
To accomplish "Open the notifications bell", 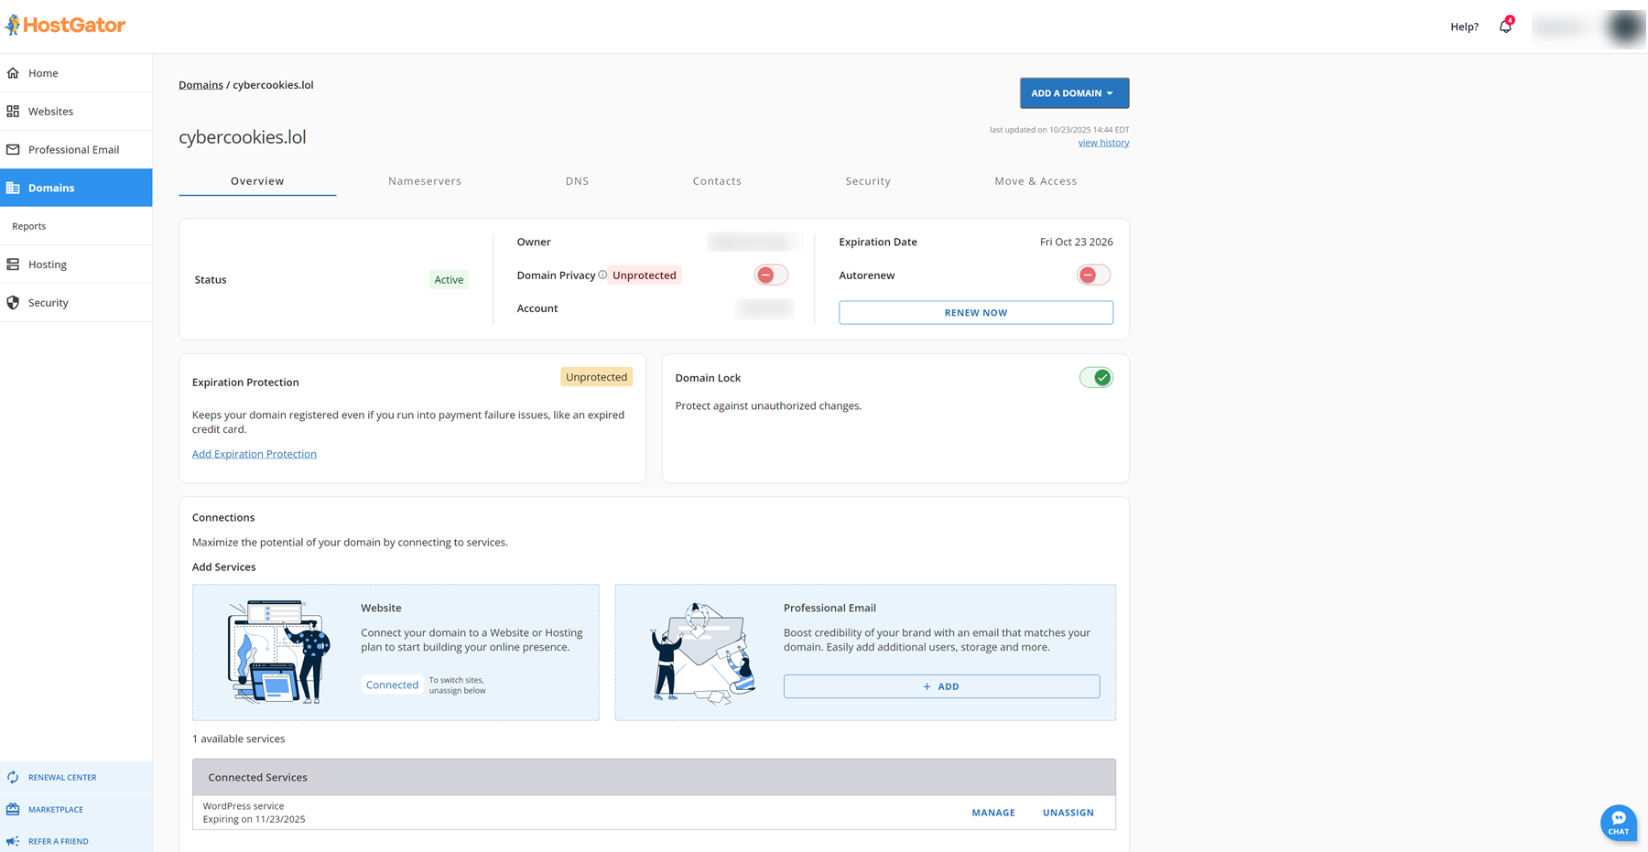I will tap(1505, 27).
